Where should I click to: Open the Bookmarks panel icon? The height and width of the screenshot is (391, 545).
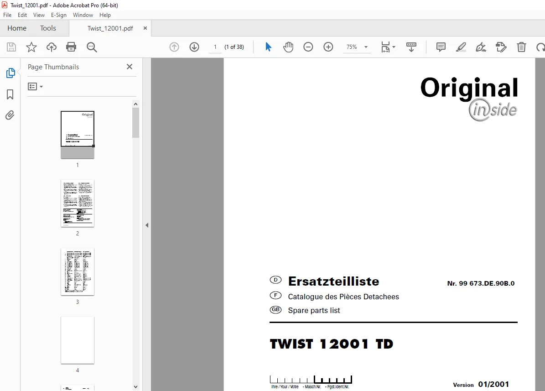click(10, 94)
